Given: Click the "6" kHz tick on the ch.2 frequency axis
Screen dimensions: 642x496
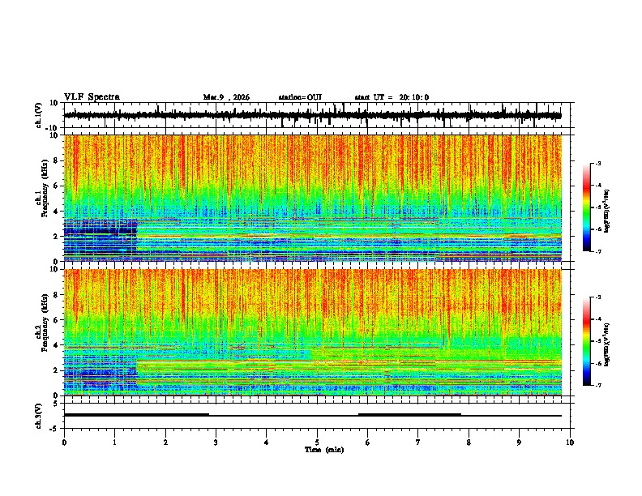Looking at the screenshot, I should click(56, 320).
